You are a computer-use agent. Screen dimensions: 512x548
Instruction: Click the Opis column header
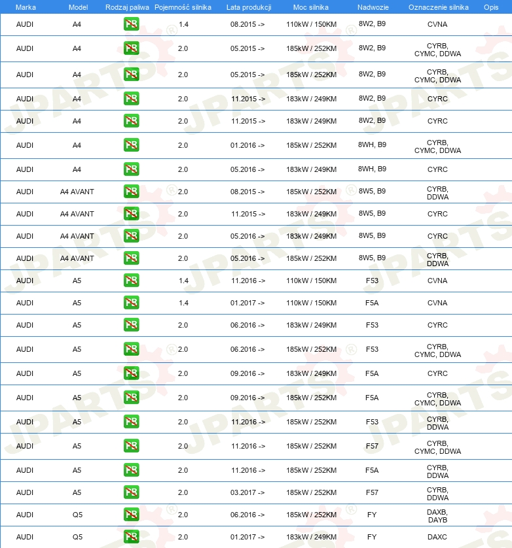click(x=491, y=7)
